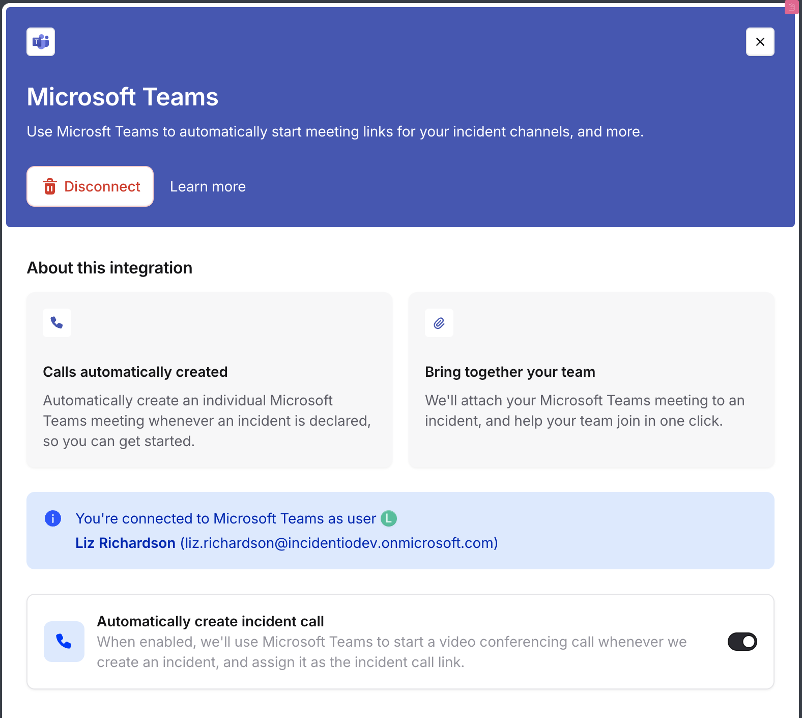The height and width of the screenshot is (718, 802).
Task: Click the Calls automatically created card title
Action: (135, 372)
